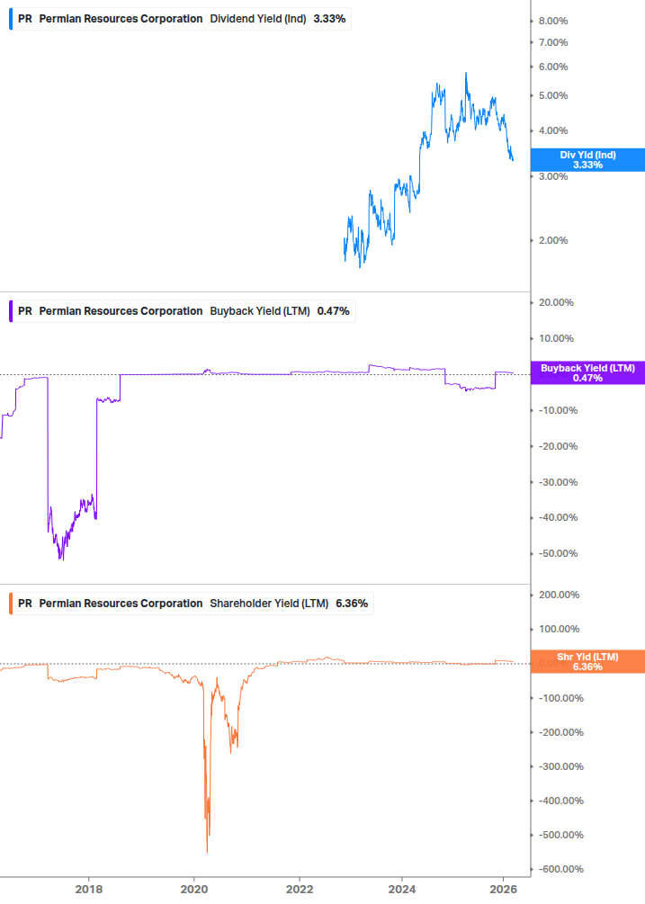Click the Shareholder Yield (LTM) legend label

269,604
